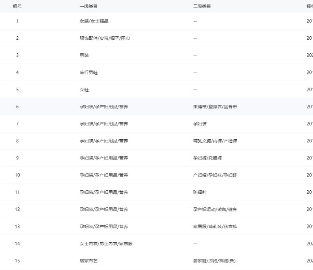Click the 编号 column header
This screenshot has width=313, height=270.
point(18,6)
